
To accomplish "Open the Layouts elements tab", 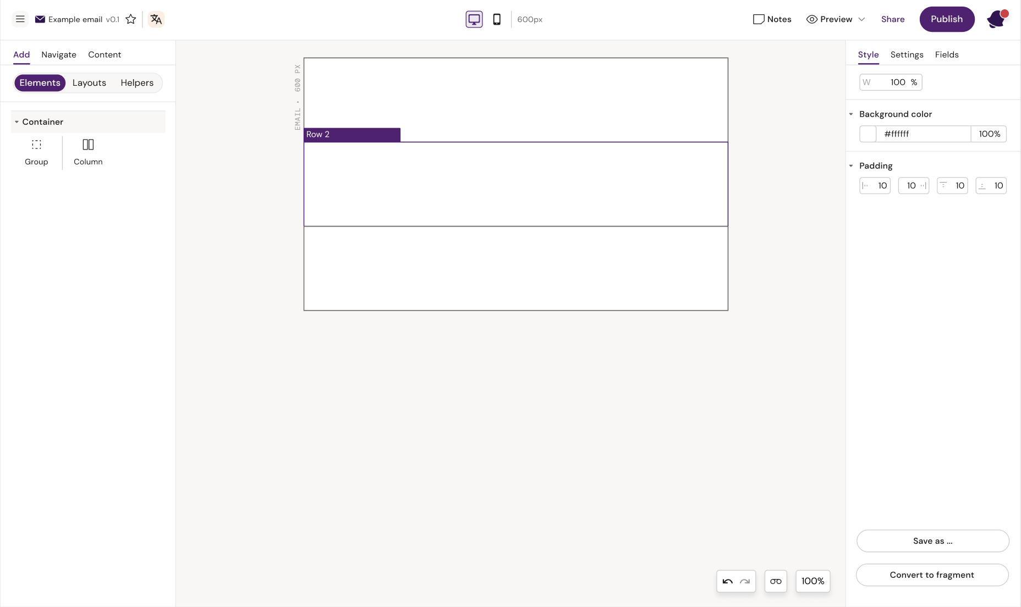I will 89,82.
